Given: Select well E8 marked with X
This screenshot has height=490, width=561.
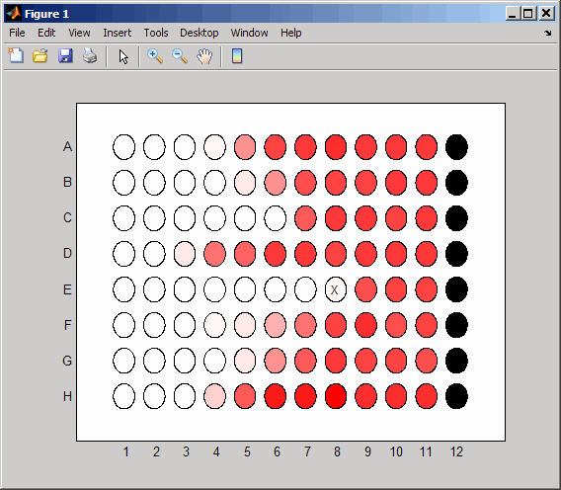Looking at the screenshot, I should click(x=336, y=289).
